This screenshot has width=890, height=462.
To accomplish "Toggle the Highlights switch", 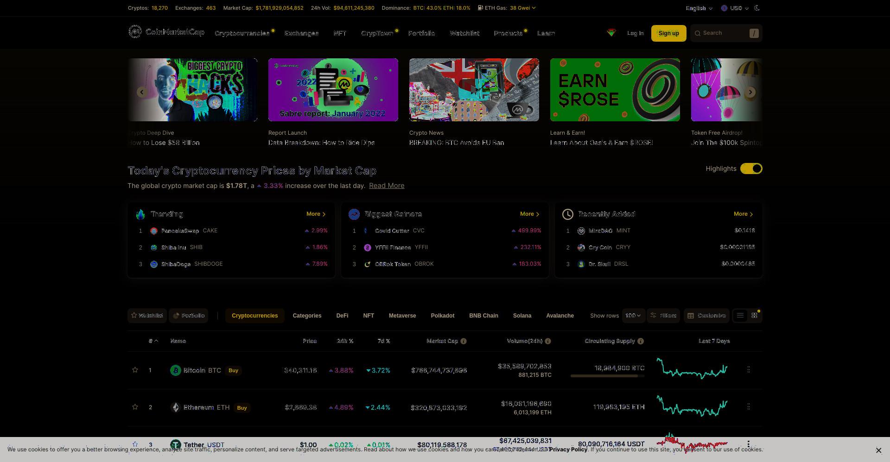I will pyautogui.click(x=751, y=169).
